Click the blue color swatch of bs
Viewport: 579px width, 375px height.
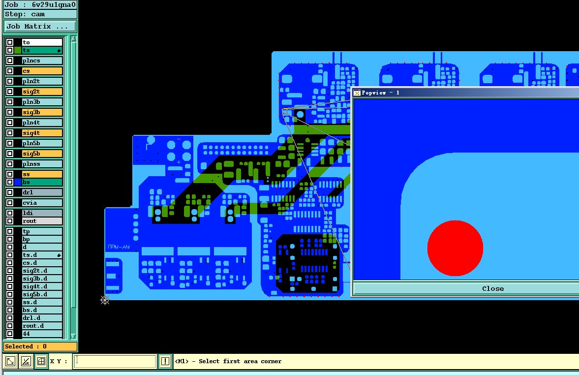[18, 182]
